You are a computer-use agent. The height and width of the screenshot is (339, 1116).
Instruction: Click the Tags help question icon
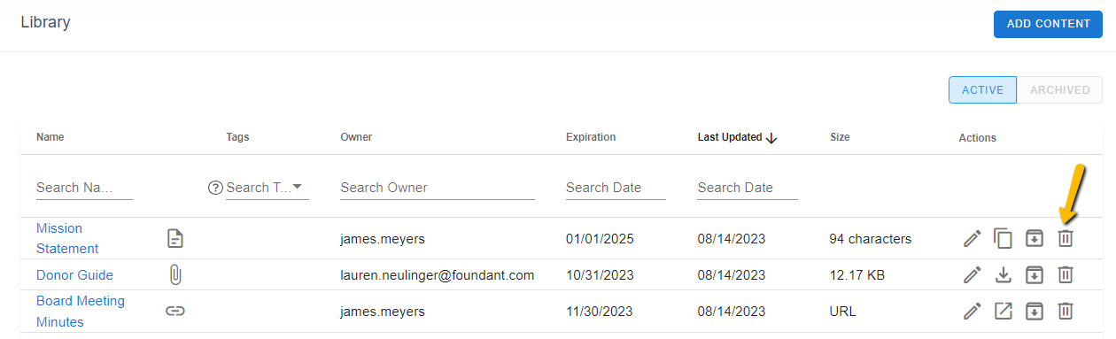pyautogui.click(x=215, y=188)
